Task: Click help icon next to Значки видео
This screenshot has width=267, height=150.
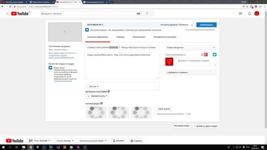Action: (x=101, y=103)
